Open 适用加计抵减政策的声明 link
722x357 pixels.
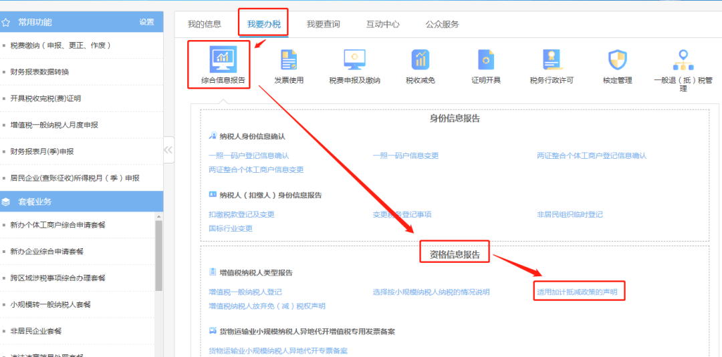click(x=577, y=292)
